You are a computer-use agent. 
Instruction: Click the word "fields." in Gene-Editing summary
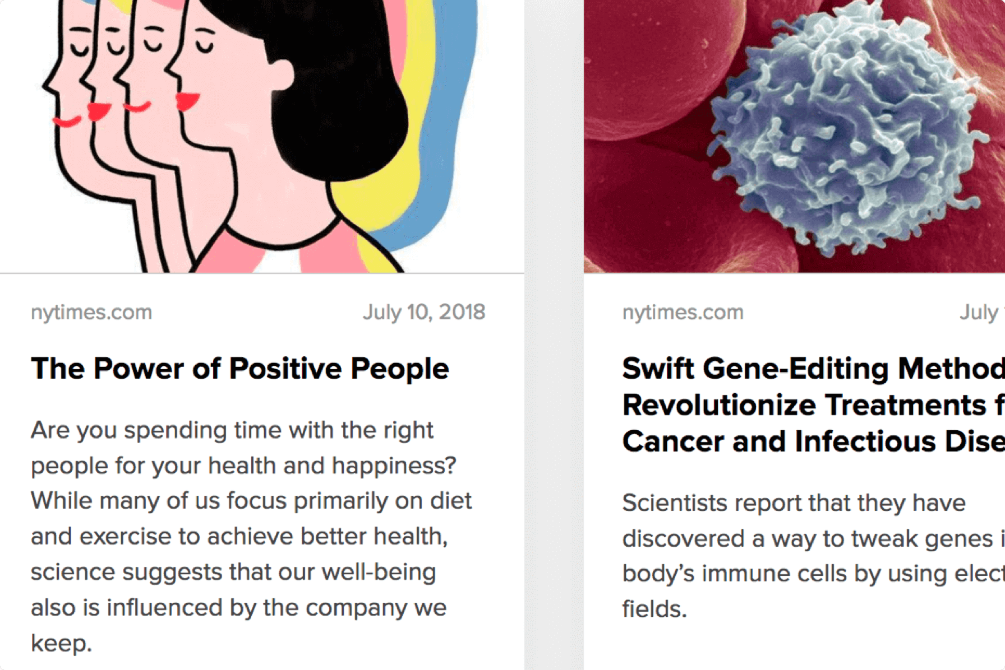[x=654, y=609]
